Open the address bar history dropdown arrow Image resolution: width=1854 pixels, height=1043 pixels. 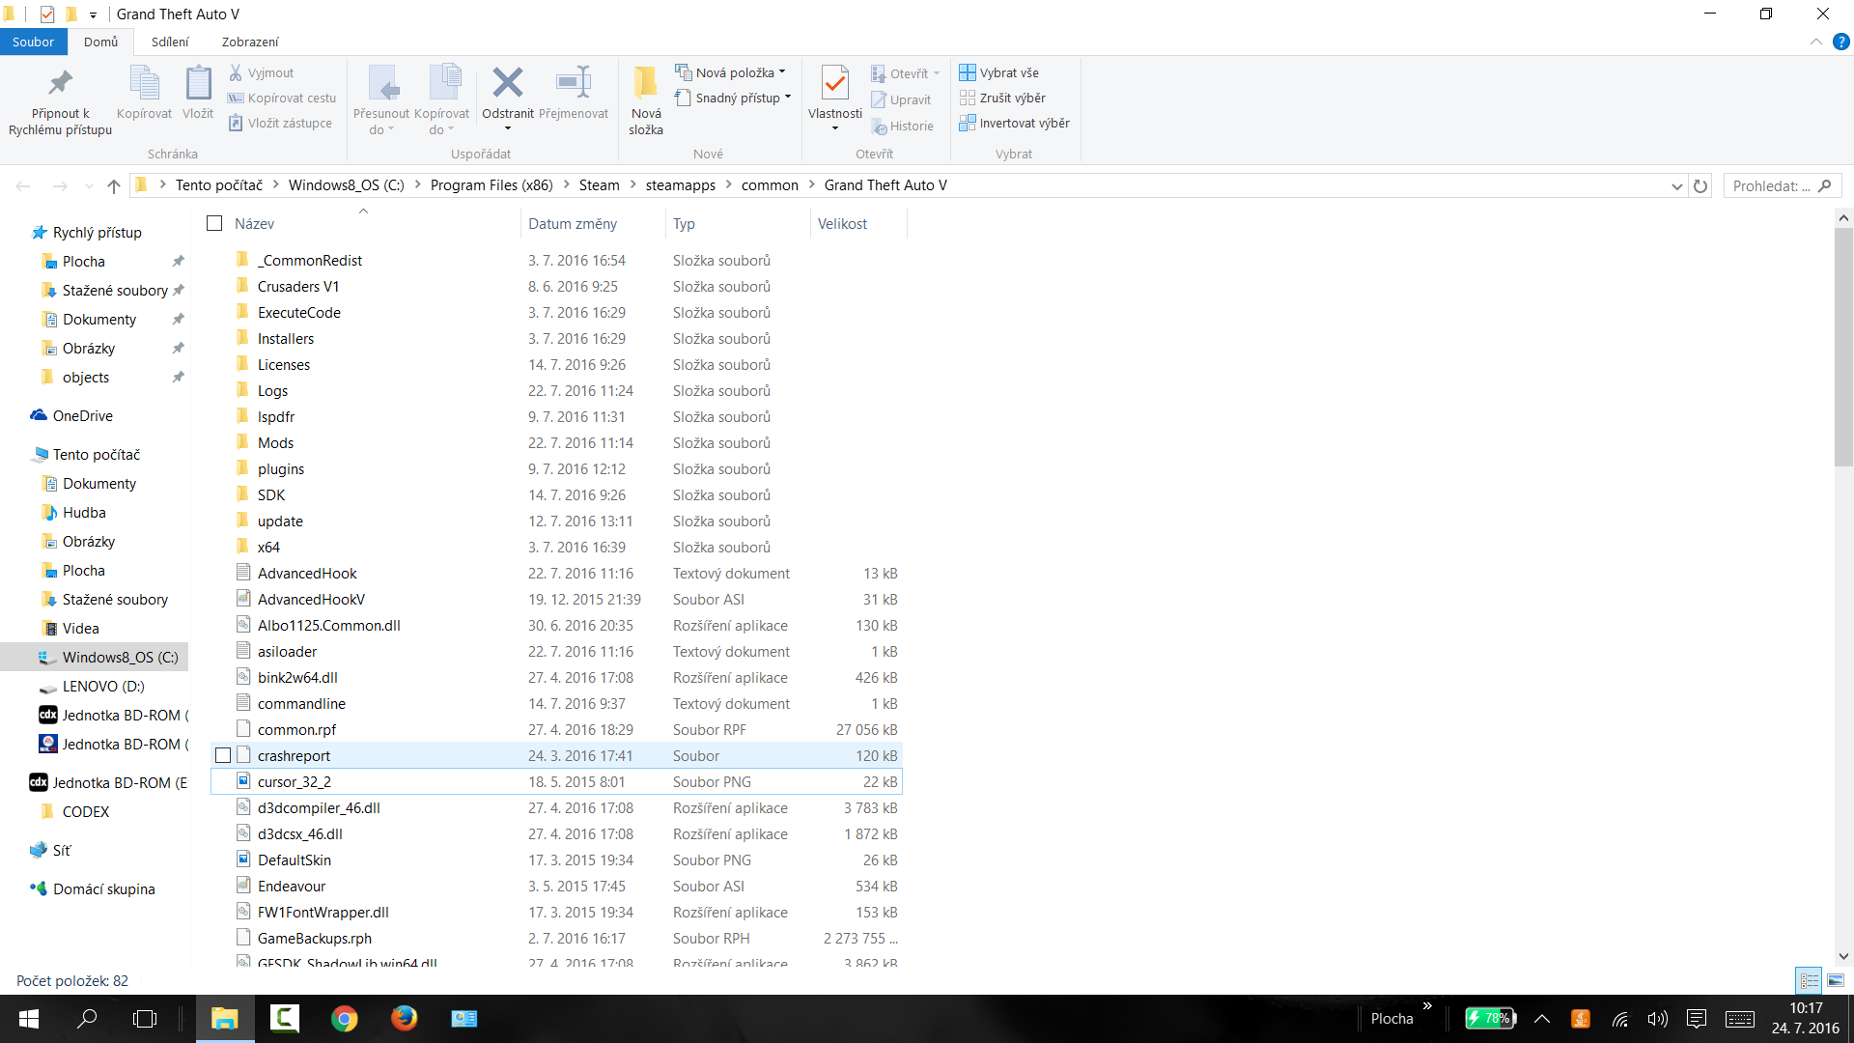tap(1676, 185)
